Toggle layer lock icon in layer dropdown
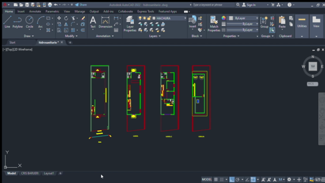 pyautogui.click(x=149, y=18)
